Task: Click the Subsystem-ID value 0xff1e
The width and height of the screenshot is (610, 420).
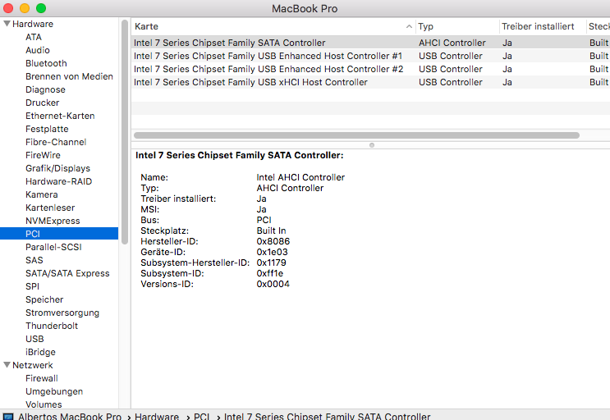Action: (269, 273)
